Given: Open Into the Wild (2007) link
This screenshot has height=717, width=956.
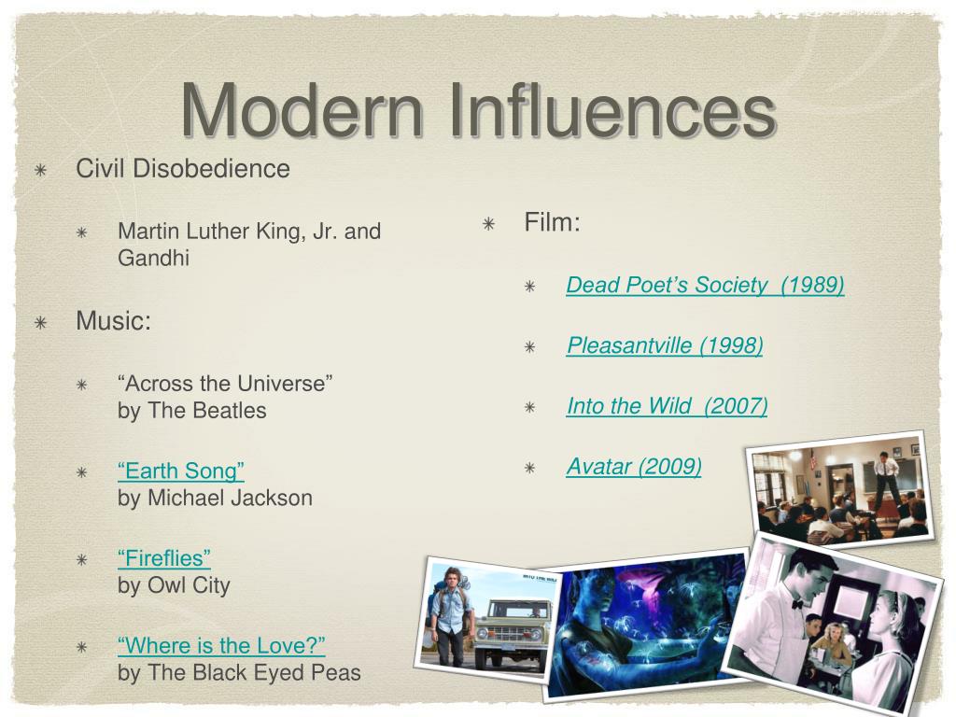Looking at the screenshot, I should click(x=667, y=405).
